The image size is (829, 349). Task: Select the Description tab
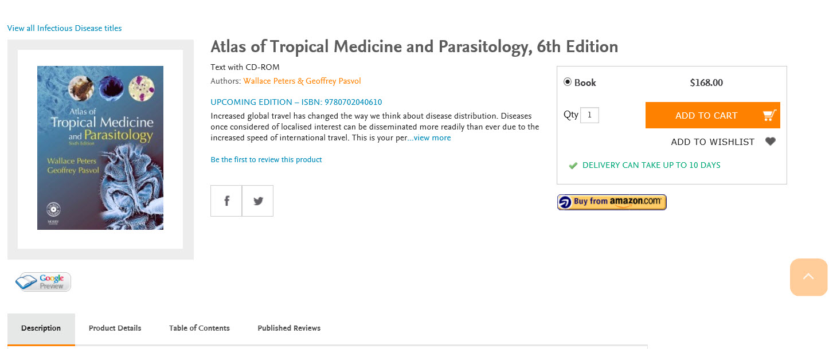[41, 328]
